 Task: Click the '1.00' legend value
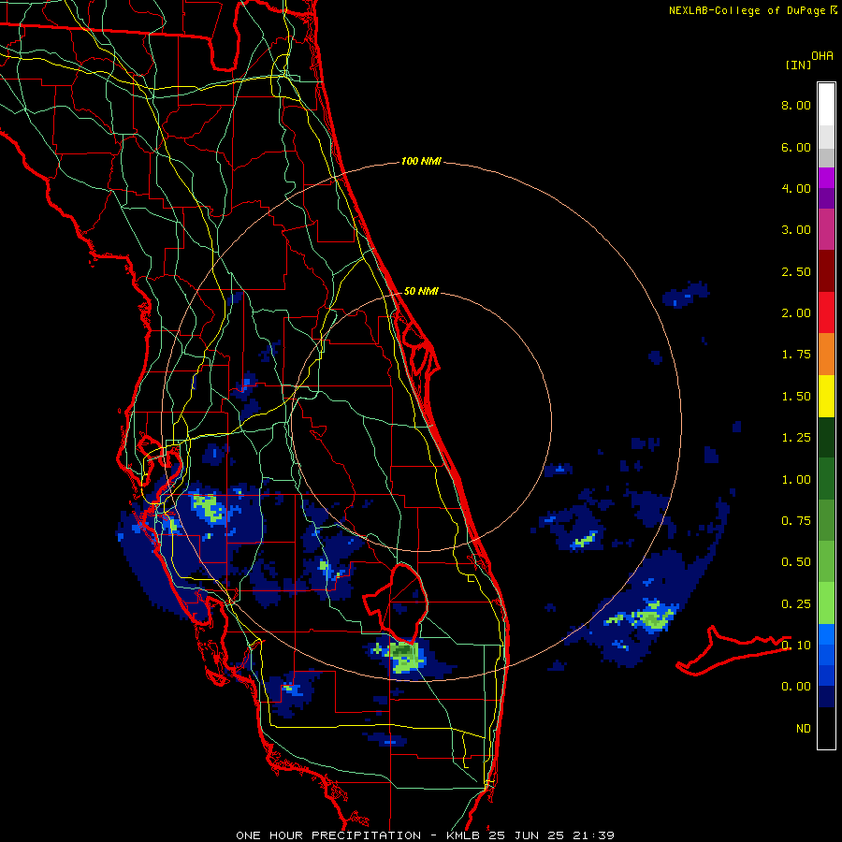tap(795, 480)
